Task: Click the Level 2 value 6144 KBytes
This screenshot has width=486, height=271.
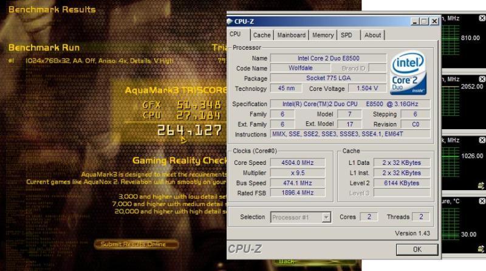Action: point(402,183)
